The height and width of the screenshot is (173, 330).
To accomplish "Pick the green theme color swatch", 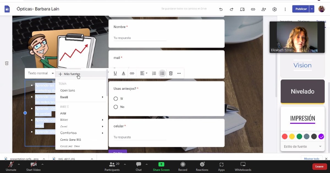I will pyautogui.click(x=299, y=136).
